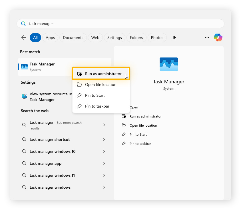
Task: Switch to the Settings filter tab
Action: point(115,37)
